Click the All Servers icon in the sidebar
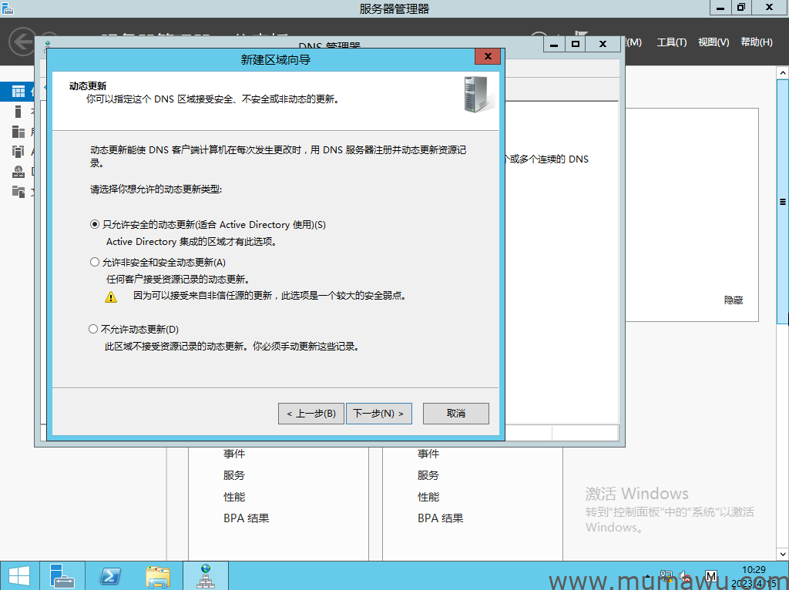The image size is (789, 590). pos(18,132)
